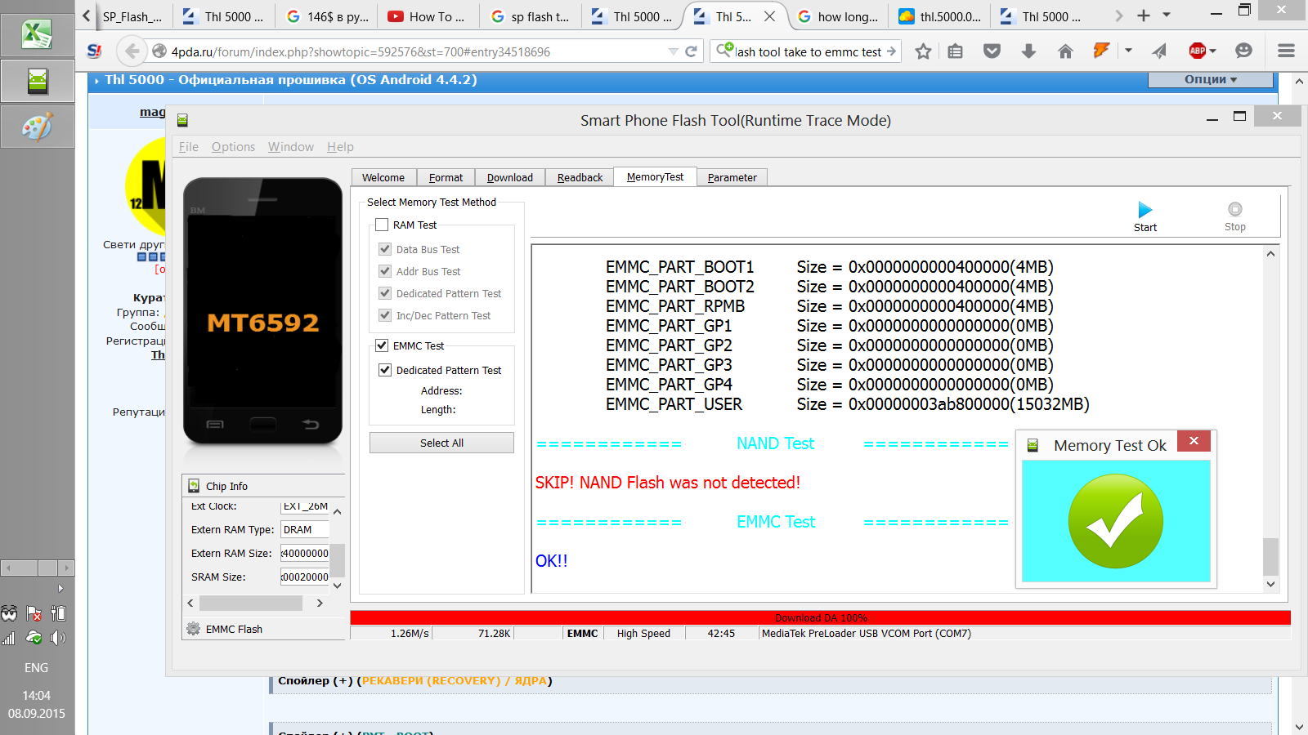
Task: Open Excel from the taskbar
Action: click(x=37, y=34)
